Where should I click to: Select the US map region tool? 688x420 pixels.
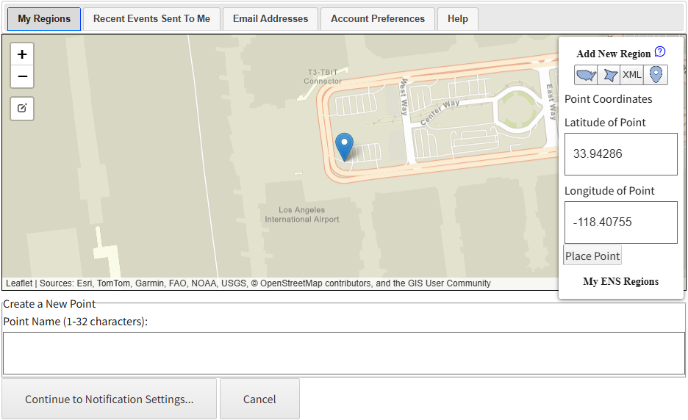[x=586, y=75]
